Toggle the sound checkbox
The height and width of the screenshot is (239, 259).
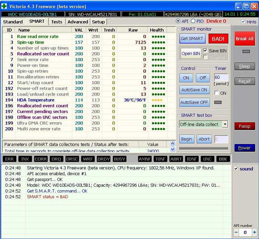click(236, 169)
